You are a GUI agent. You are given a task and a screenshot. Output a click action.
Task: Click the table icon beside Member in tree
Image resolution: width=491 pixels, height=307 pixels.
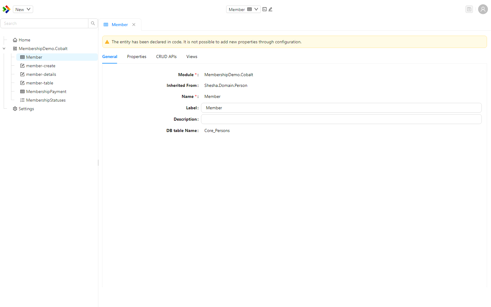coord(22,57)
